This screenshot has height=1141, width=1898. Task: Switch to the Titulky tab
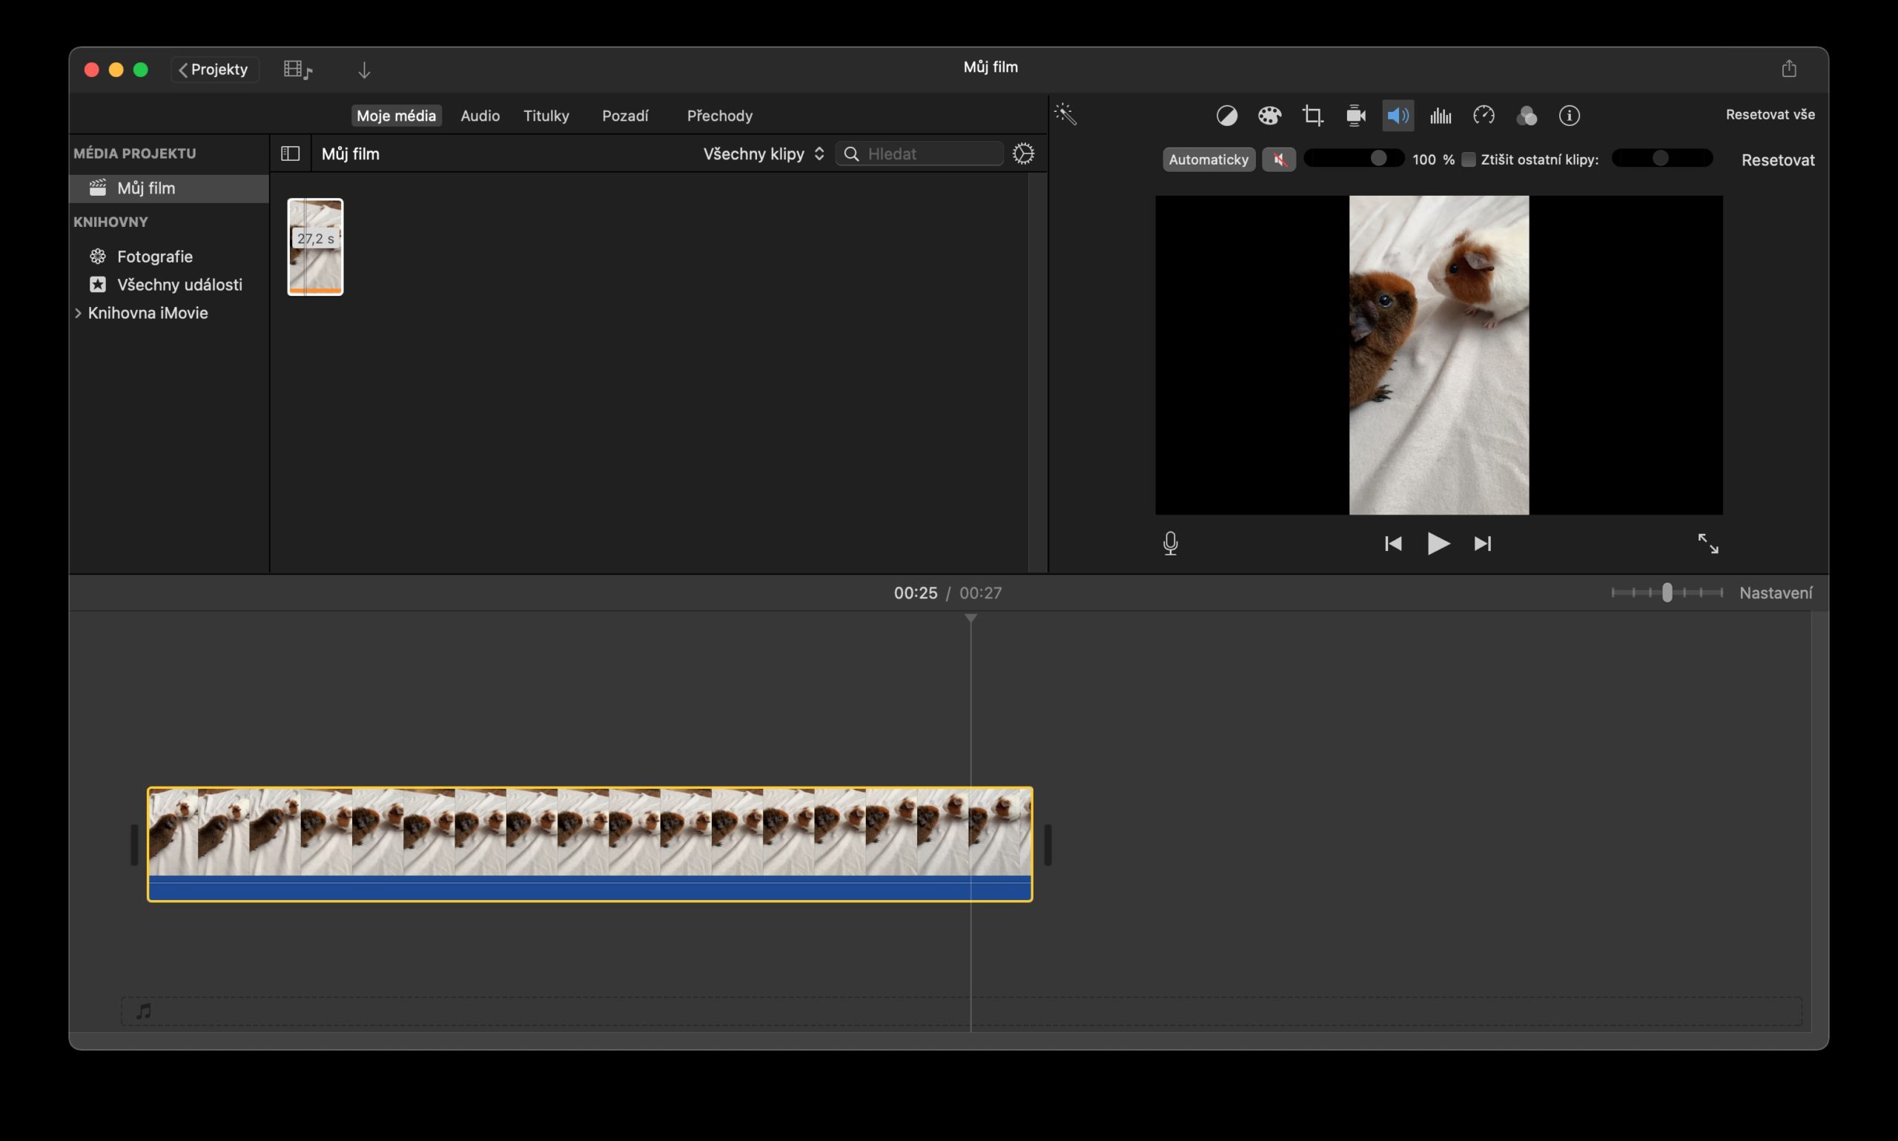pyautogui.click(x=546, y=116)
